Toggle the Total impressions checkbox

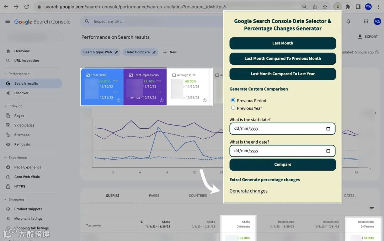[x=131, y=75]
